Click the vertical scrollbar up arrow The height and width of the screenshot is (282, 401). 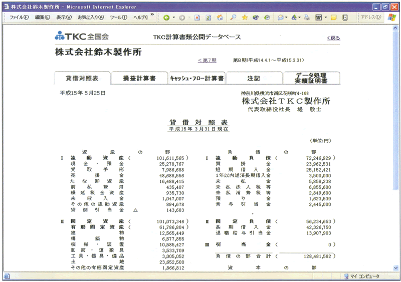click(395, 28)
